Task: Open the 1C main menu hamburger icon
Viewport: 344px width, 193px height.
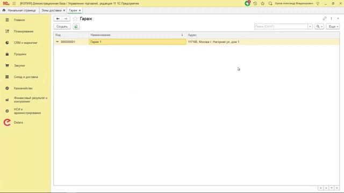Action: [14, 4]
